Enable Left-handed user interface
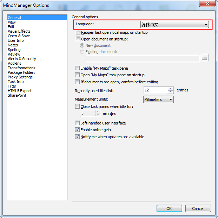Image resolution: width=218 pixels, height=218 pixels. (78, 123)
